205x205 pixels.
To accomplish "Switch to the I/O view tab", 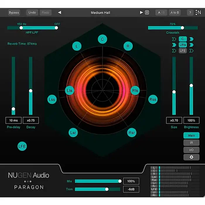I will (x=192, y=150).
